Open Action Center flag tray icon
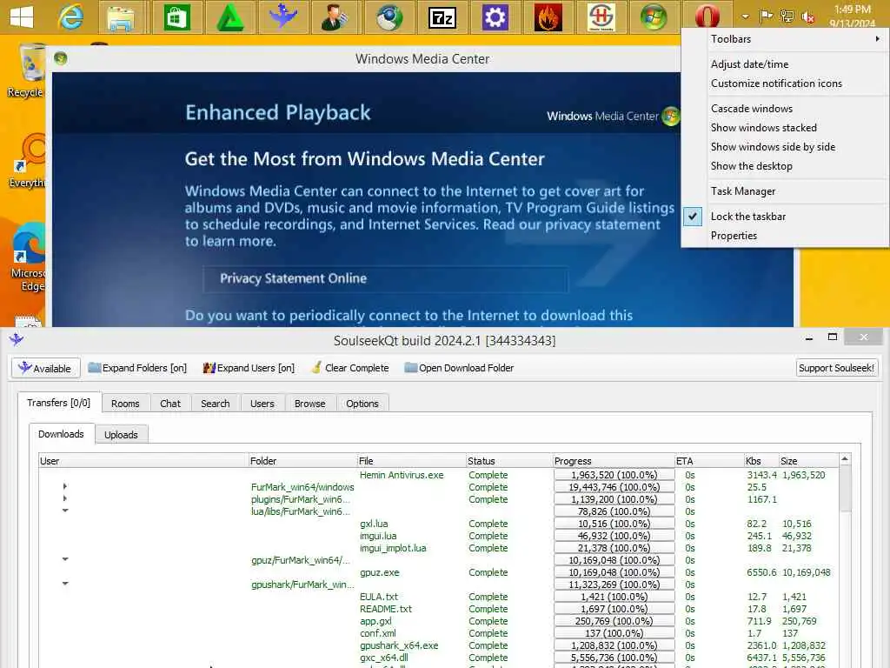Viewport: 890px width, 668px height. pos(767,16)
